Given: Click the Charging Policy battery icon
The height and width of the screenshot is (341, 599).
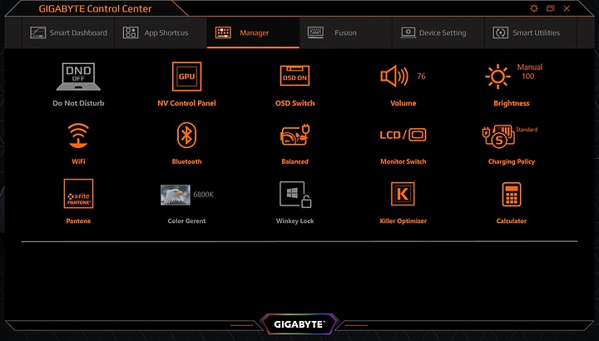Looking at the screenshot, I should pos(498,136).
